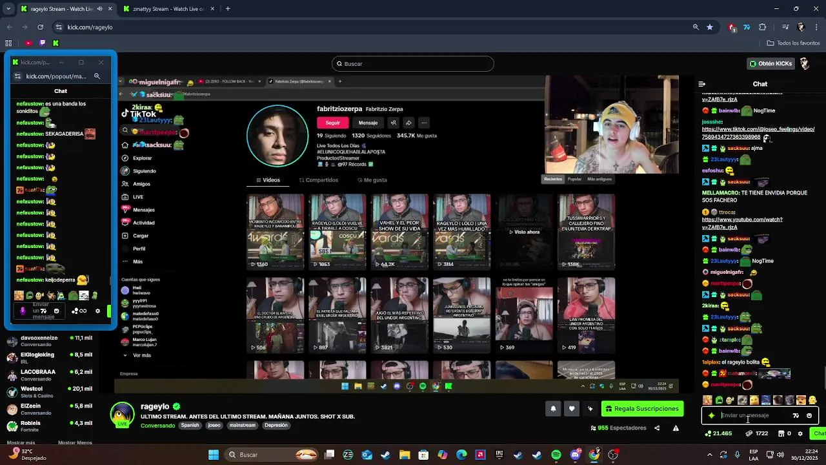Bookmark this page with star
The height and width of the screenshot is (465, 826).
point(710,27)
